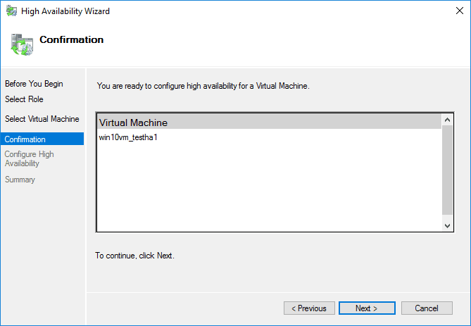Click the Virtual Machine column header
The image size is (471, 326).
[x=269, y=122]
